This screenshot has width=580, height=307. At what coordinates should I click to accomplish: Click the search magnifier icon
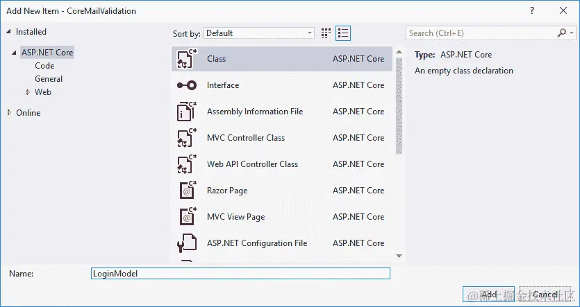click(x=562, y=33)
